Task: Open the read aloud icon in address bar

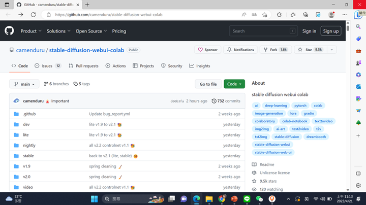Action: 244,15
